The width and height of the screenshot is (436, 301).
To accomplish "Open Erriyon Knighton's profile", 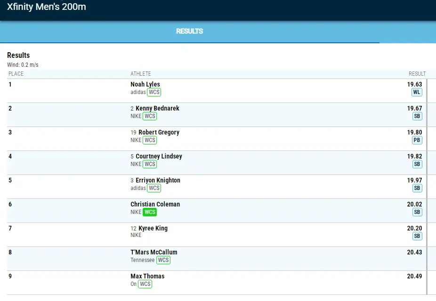I will [158, 181].
